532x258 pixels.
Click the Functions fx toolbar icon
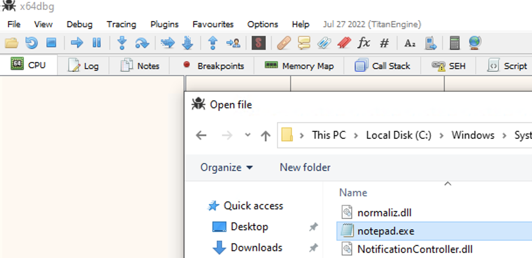(x=363, y=43)
